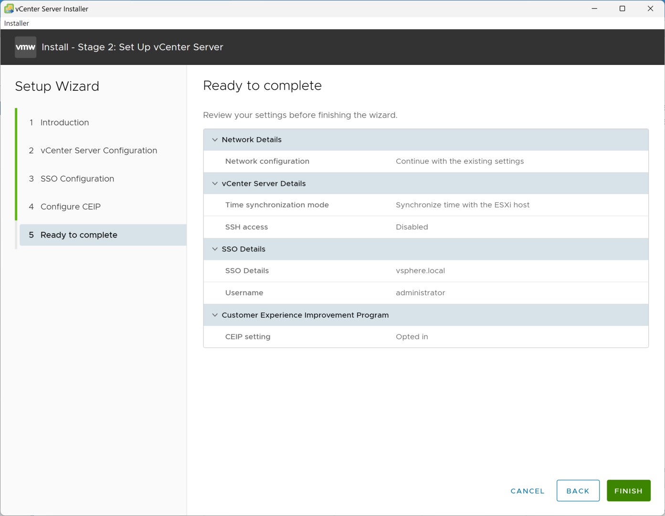Image resolution: width=665 pixels, height=516 pixels.
Task: Select step 5 Ready to complete
Action: (x=103, y=235)
